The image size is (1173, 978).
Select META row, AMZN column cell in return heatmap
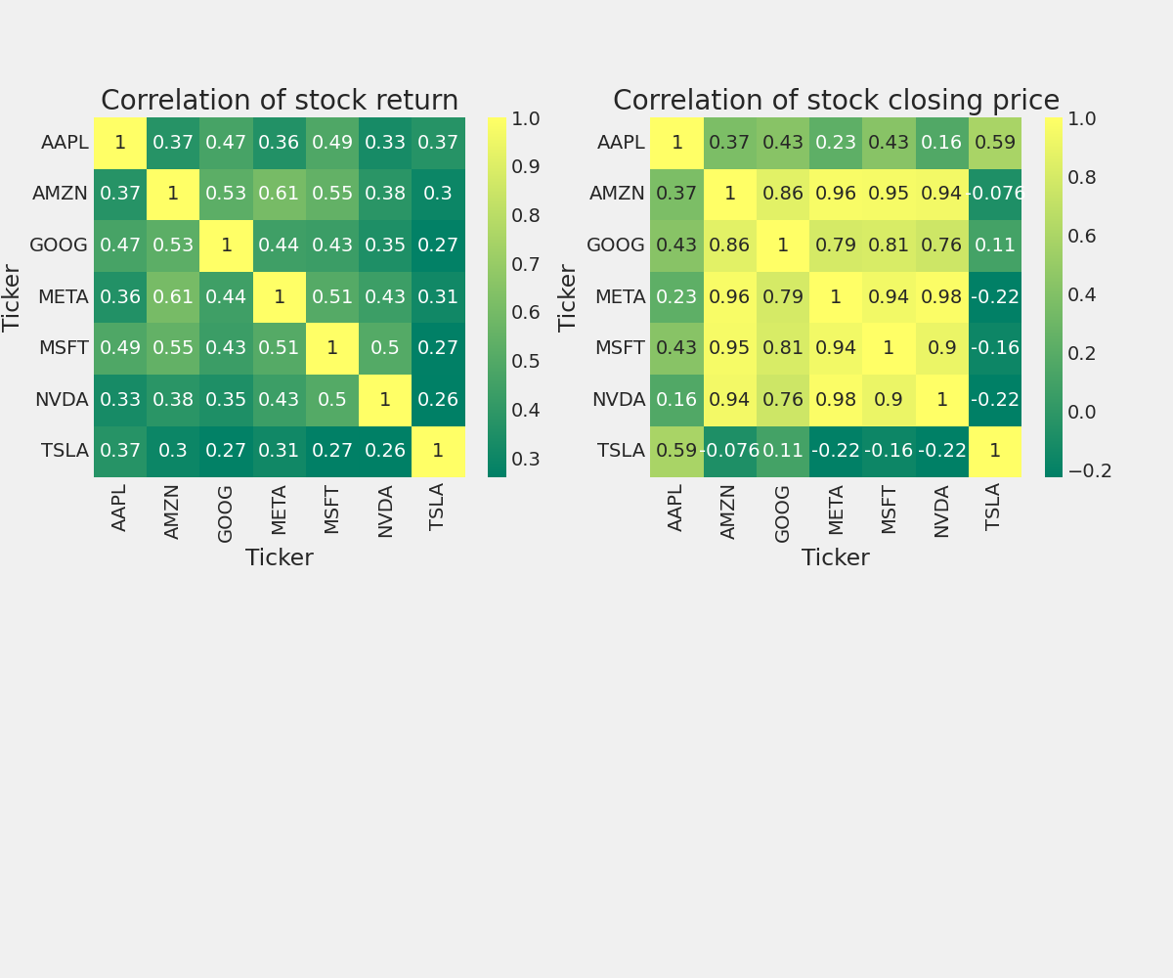[173, 296]
